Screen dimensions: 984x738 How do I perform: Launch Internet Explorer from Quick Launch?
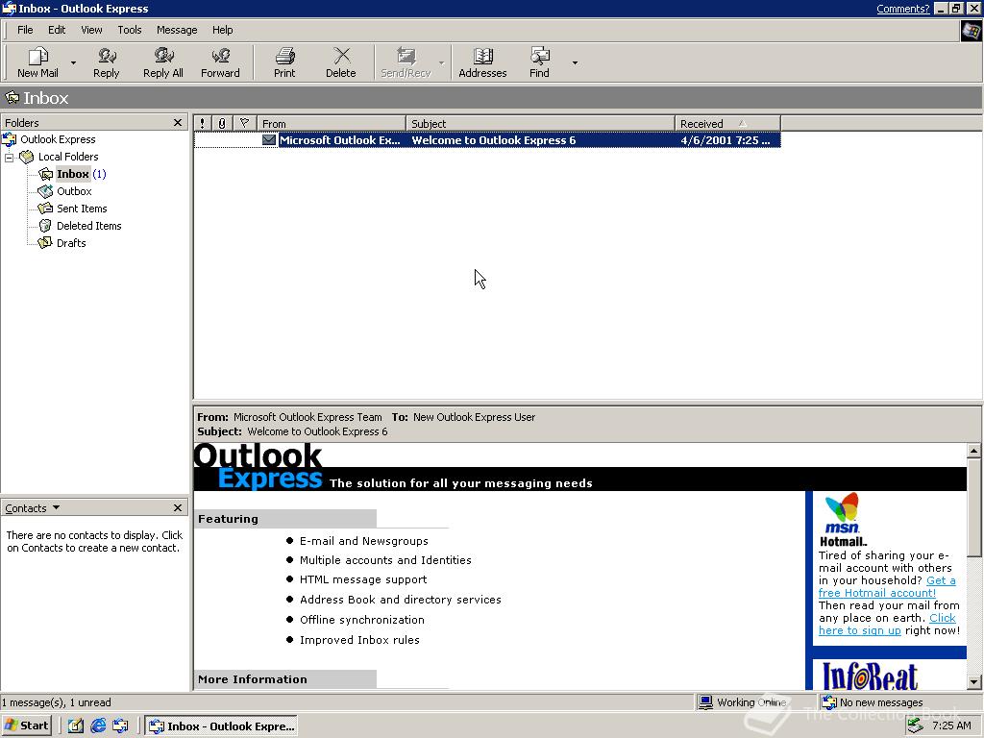pyautogui.click(x=98, y=726)
